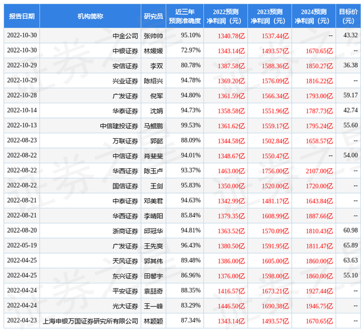Click analyst name 陈绍兴
Viewport: 361px width, 332px height.
click(x=153, y=81)
